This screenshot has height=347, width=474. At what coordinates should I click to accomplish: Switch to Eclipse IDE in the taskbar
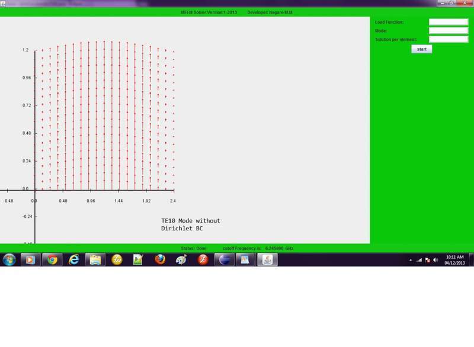coord(225,259)
